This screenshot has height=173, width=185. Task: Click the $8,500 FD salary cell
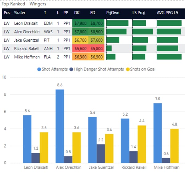click(x=97, y=32)
